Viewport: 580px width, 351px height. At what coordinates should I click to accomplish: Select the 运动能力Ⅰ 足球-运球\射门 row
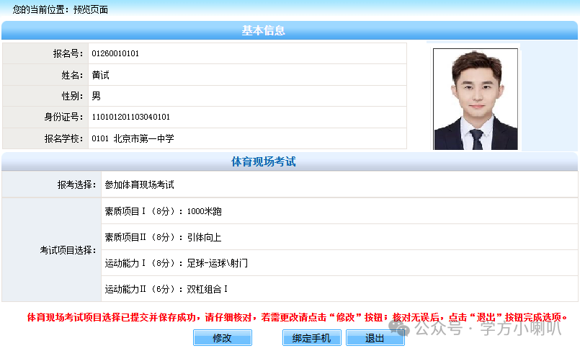tap(339, 263)
